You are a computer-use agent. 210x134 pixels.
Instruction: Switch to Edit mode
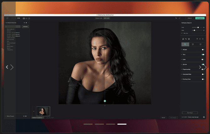[x=107, y=18]
